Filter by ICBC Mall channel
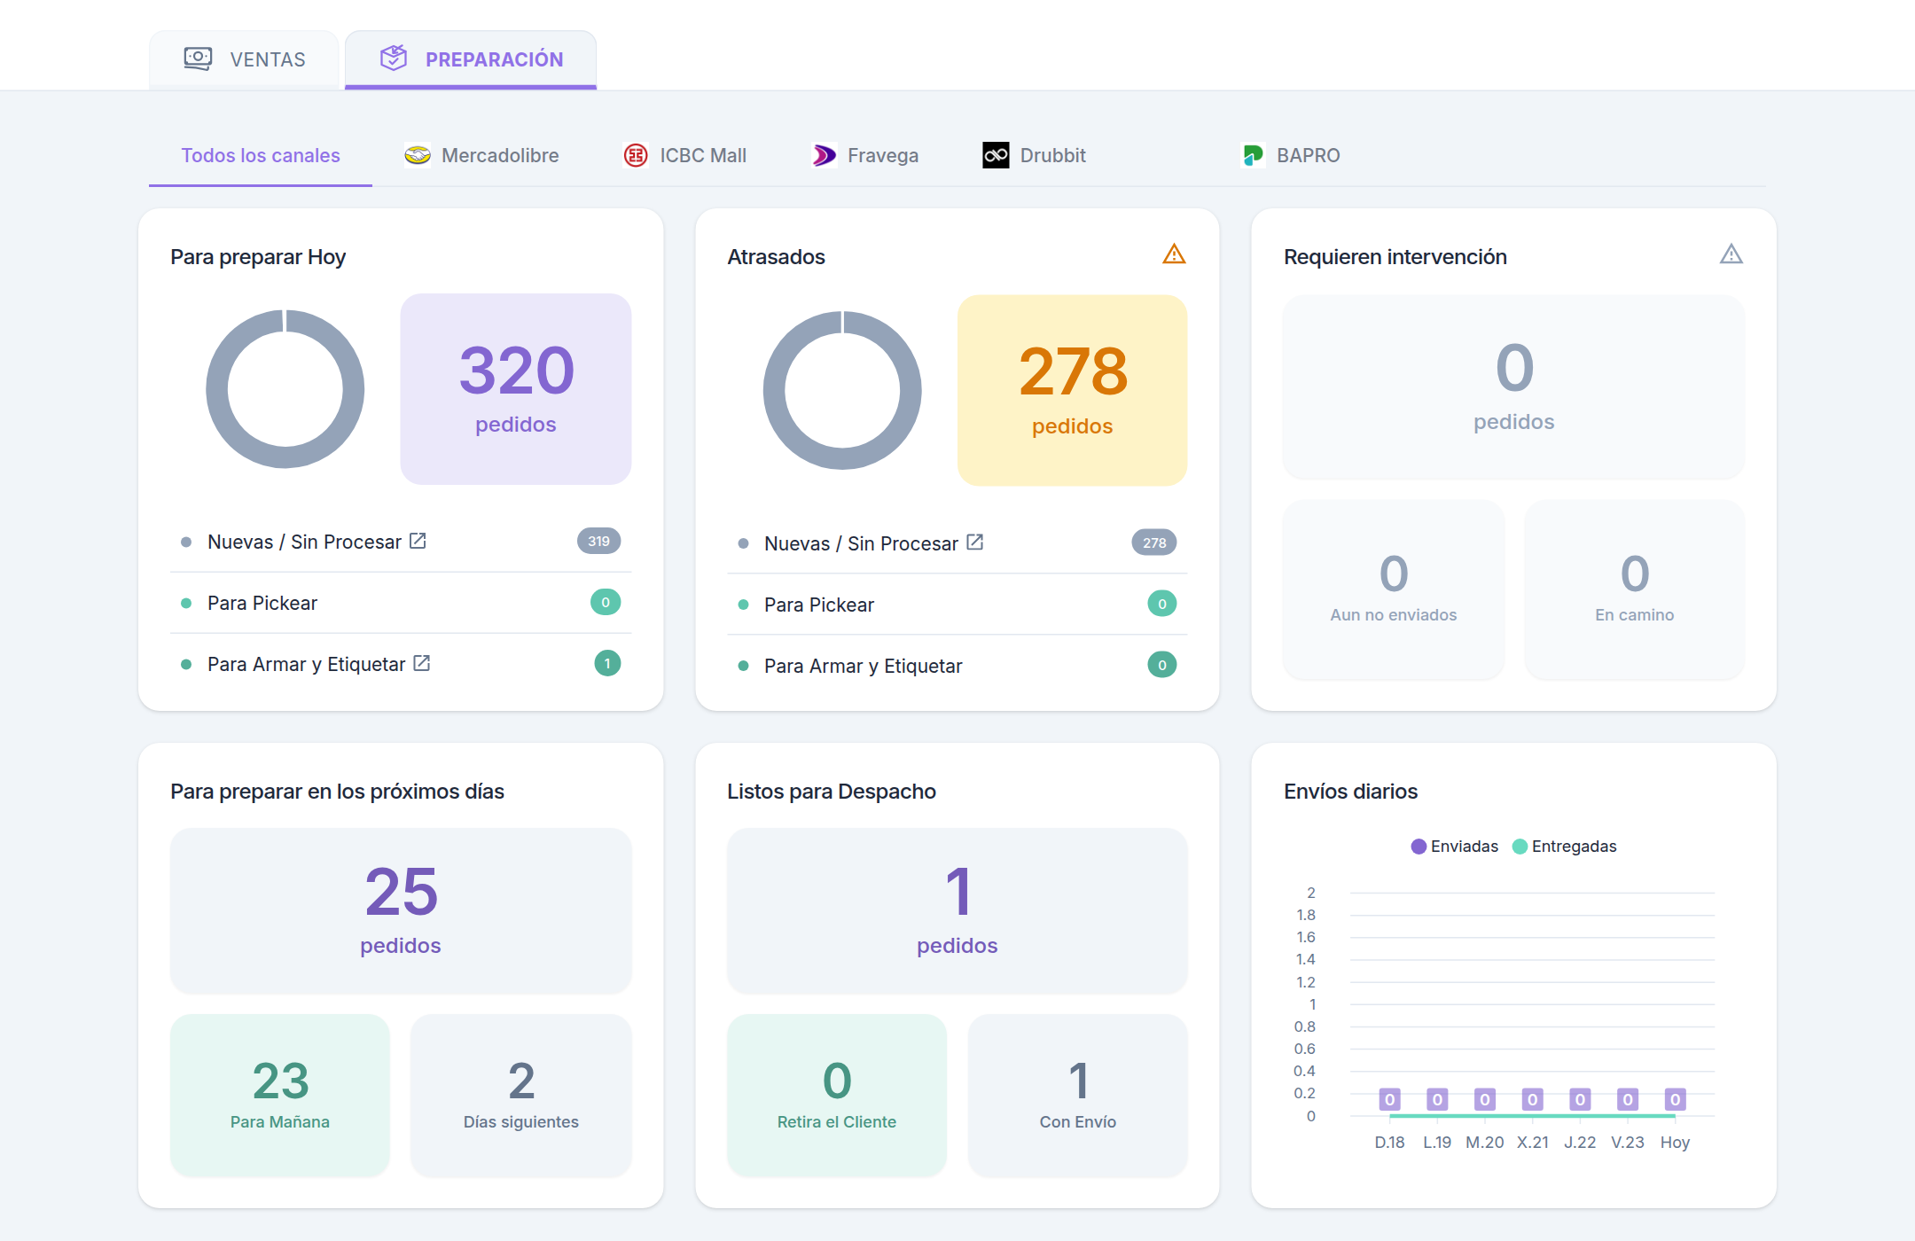Viewport: 1915px width, 1241px height. pyautogui.click(x=684, y=155)
